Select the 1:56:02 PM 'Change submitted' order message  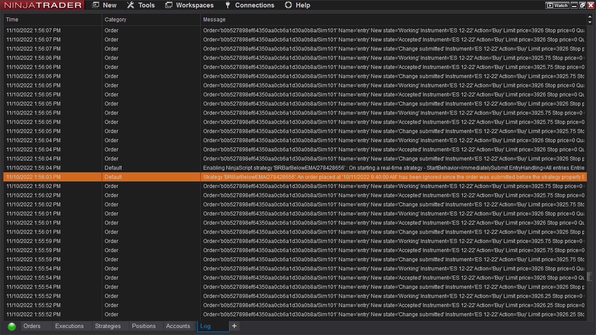pyautogui.click(x=394, y=205)
